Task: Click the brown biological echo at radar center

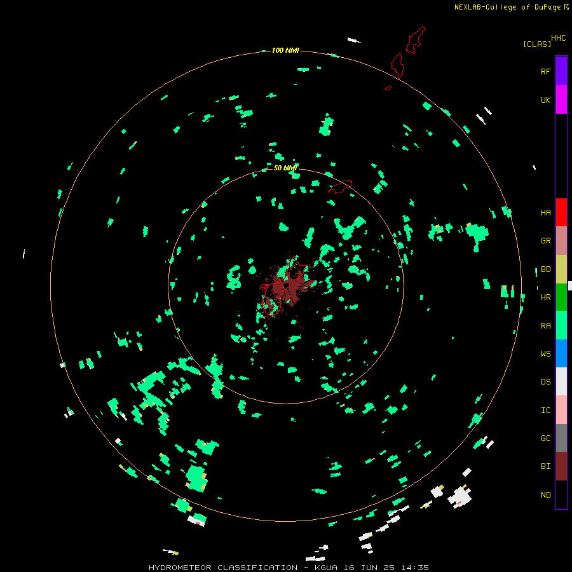Action: tap(288, 285)
